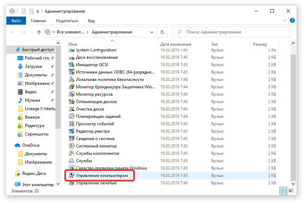The width and height of the screenshot is (304, 203).
Task: Click the Up arrow navigation button
Action: pos(39,32)
